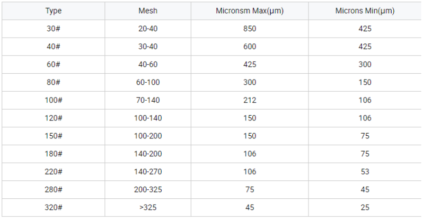The image size is (424, 219).
Task: Click the 320# type cell
Action: [54, 207]
